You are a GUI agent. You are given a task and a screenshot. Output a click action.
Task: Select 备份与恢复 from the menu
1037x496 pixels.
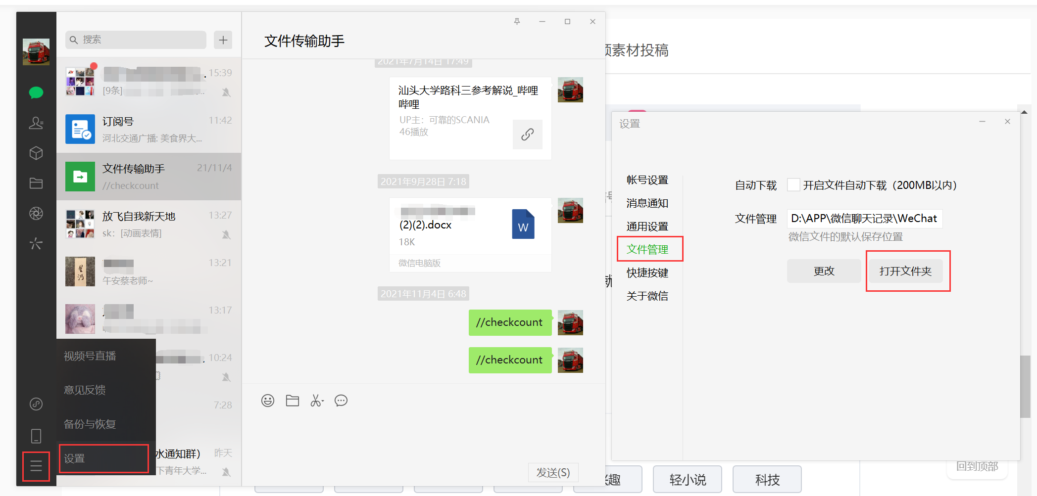[106, 424]
